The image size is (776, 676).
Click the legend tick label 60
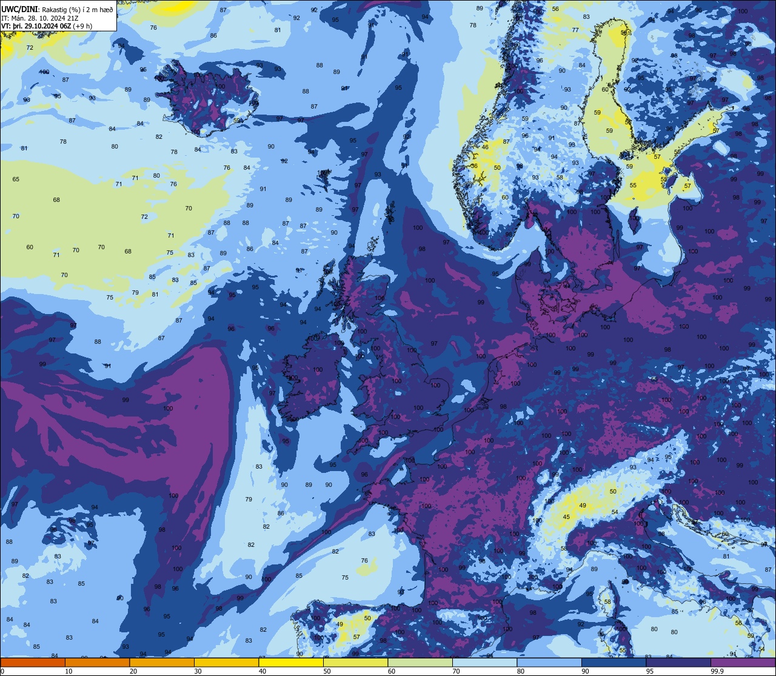(392, 671)
